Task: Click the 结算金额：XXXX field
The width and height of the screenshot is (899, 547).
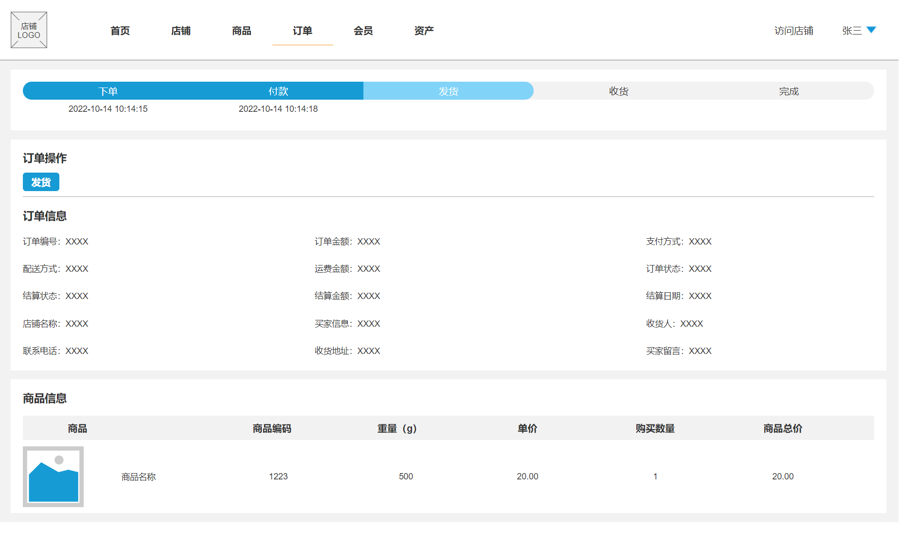Action: click(347, 296)
